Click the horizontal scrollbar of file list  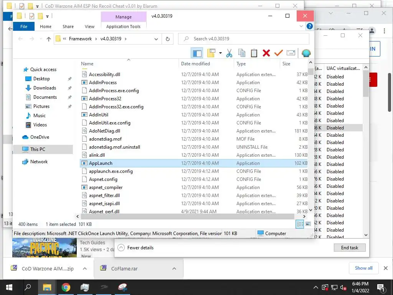coord(187,216)
